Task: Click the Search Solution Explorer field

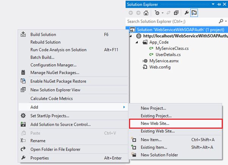Action: coord(170,22)
